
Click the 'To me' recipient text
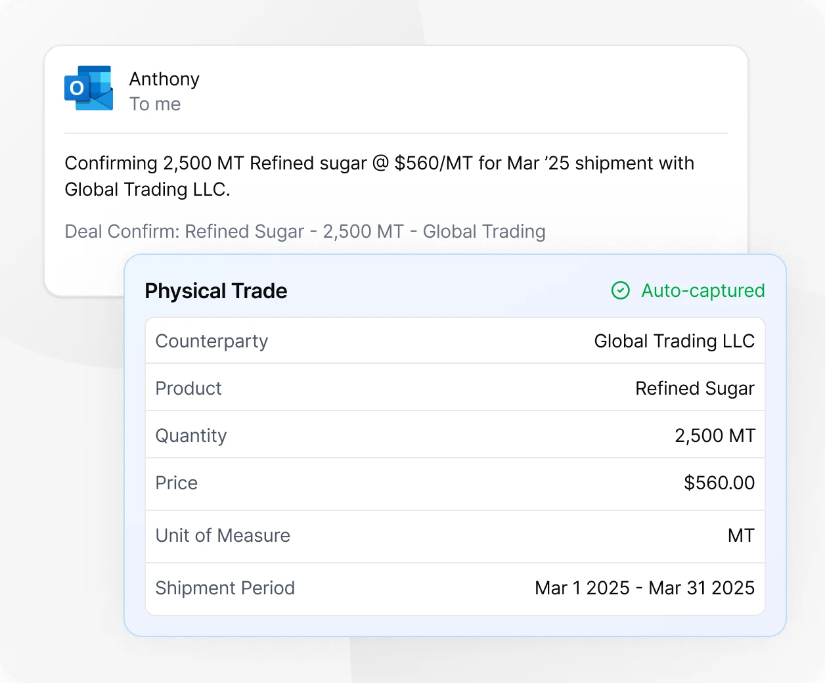click(155, 104)
